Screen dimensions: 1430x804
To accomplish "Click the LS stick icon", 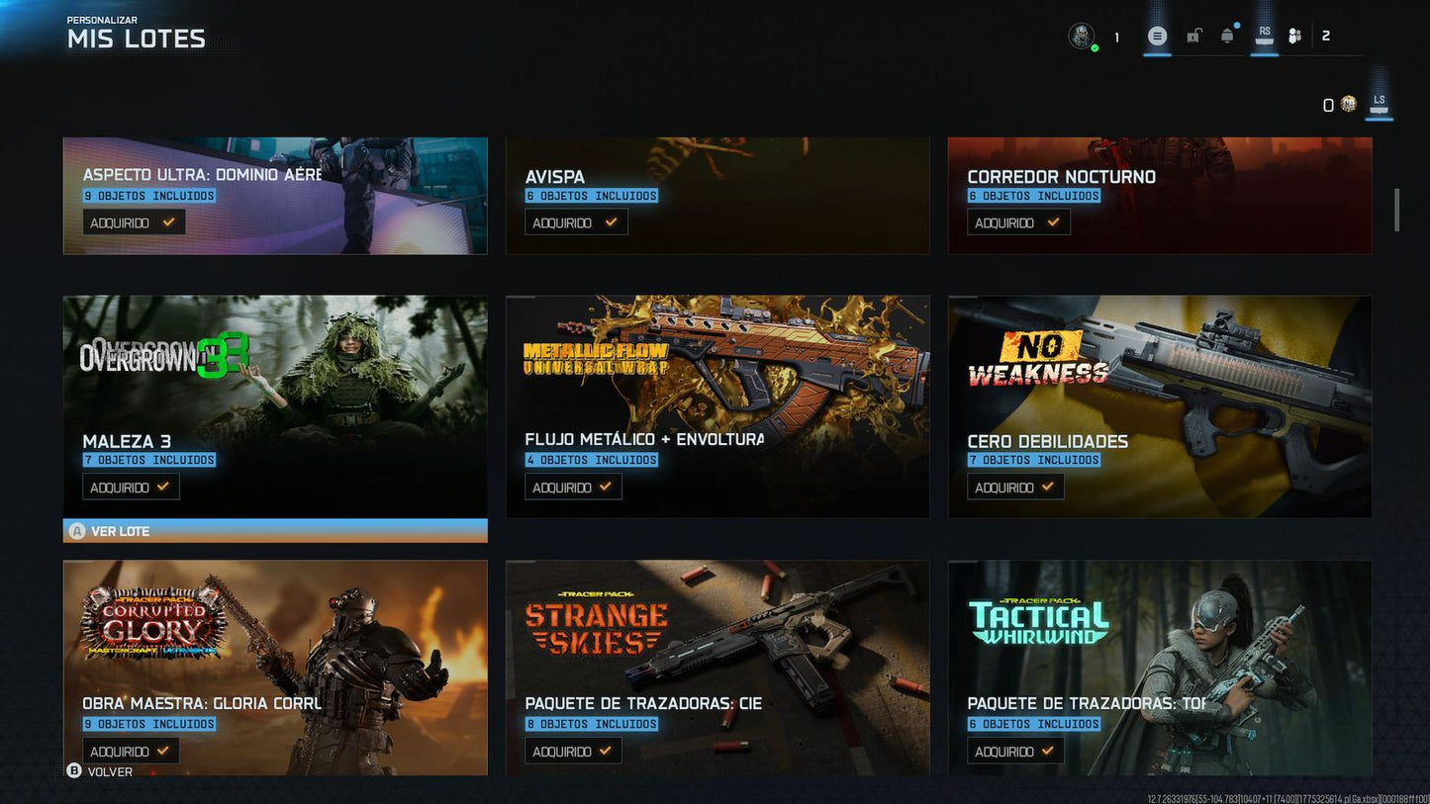I will [x=1380, y=103].
